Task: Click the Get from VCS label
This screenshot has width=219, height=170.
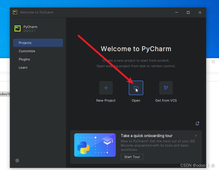Action: tap(166, 100)
